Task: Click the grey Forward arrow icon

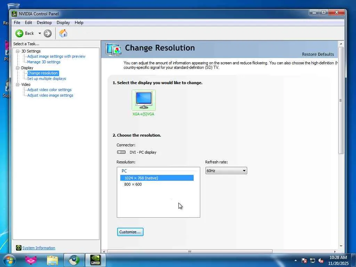Action: click(x=48, y=33)
